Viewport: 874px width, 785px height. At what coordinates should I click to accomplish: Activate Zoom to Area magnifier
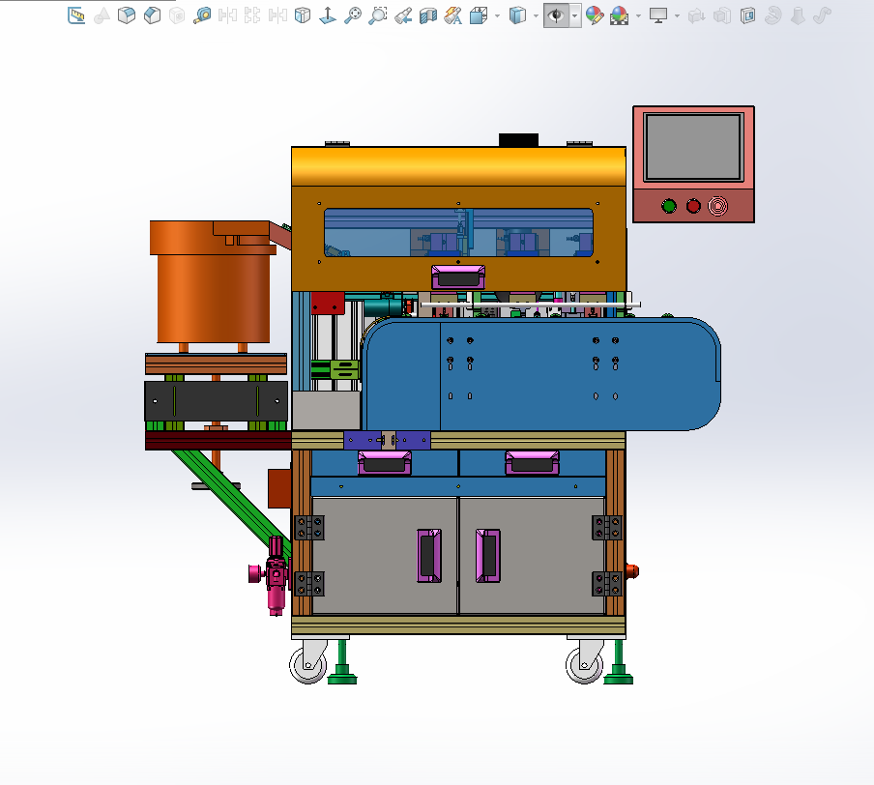[x=378, y=15]
